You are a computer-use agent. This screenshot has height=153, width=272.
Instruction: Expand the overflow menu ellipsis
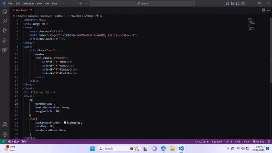[x=62, y=3]
